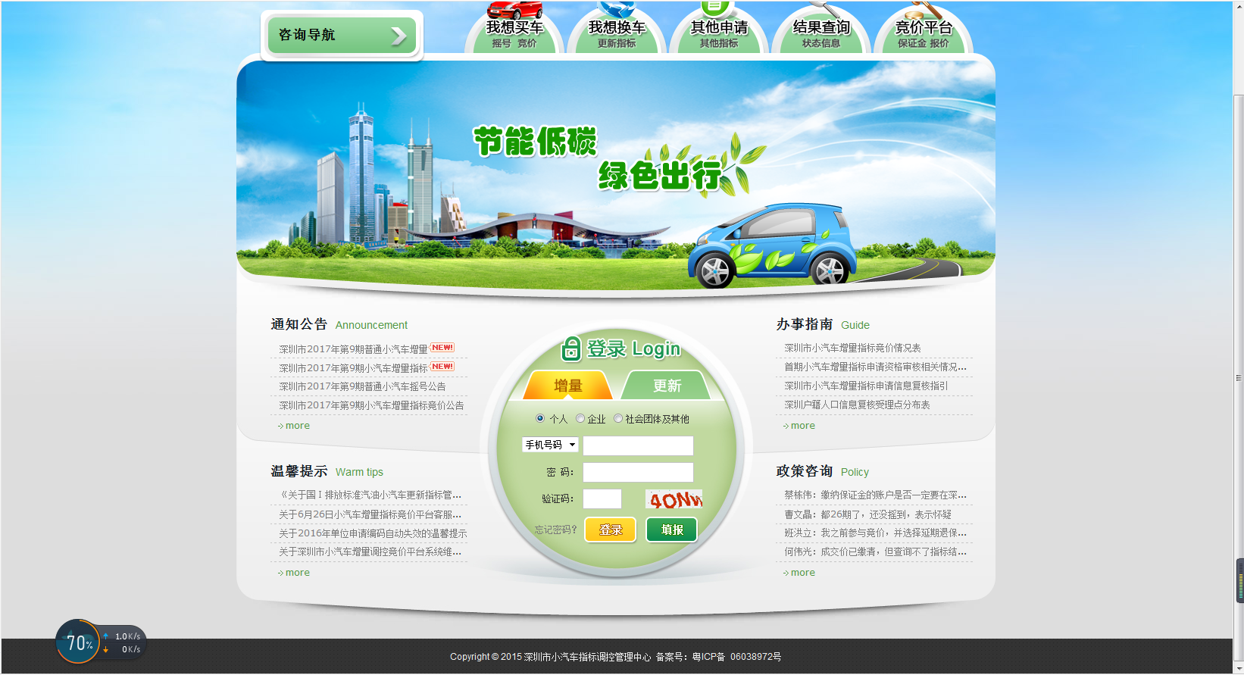Switch to the 增量 login tab
Image resolution: width=1244 pixels, height=675 pixels.
[x=568, y=386]
